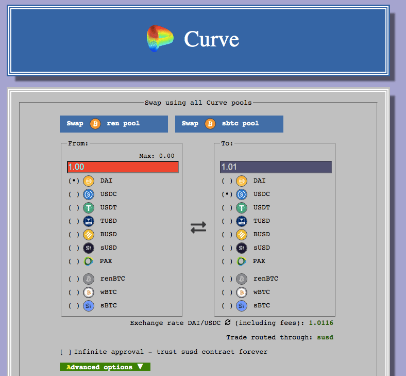Click the Curve rainbow logo
The height and width of the screenshot is (376, 406).
160,39
